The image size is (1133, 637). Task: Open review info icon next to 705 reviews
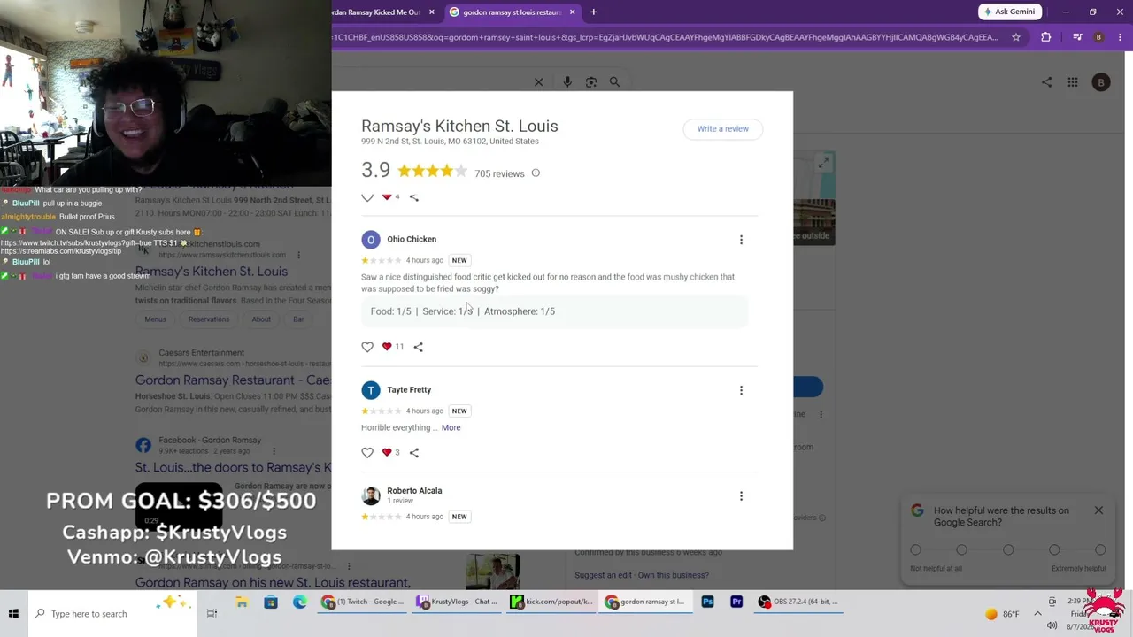[536, 173]
